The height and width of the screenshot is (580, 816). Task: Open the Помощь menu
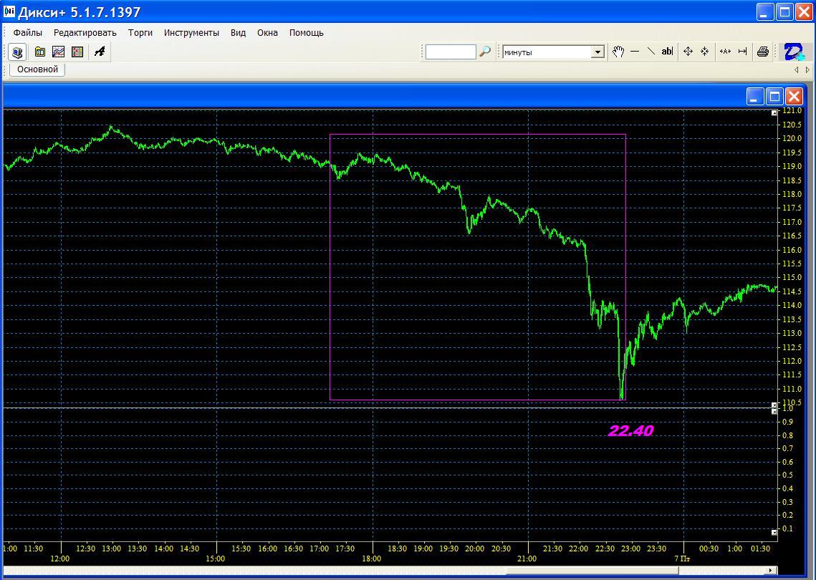(x=307, y=33)
